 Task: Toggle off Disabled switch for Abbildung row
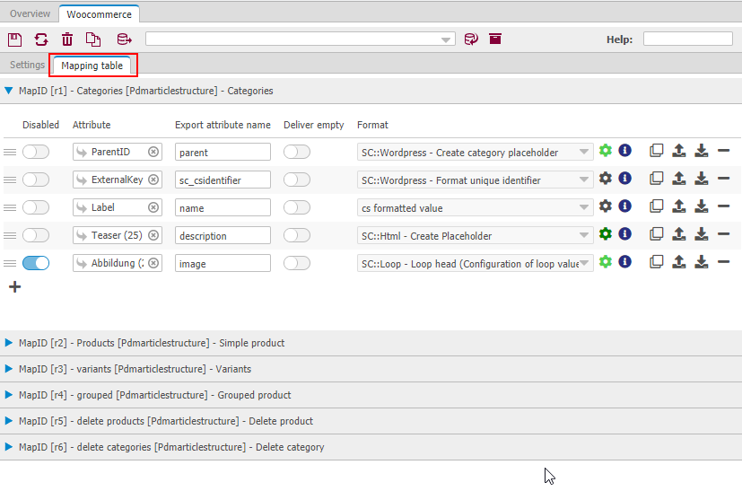coord(36,263)
